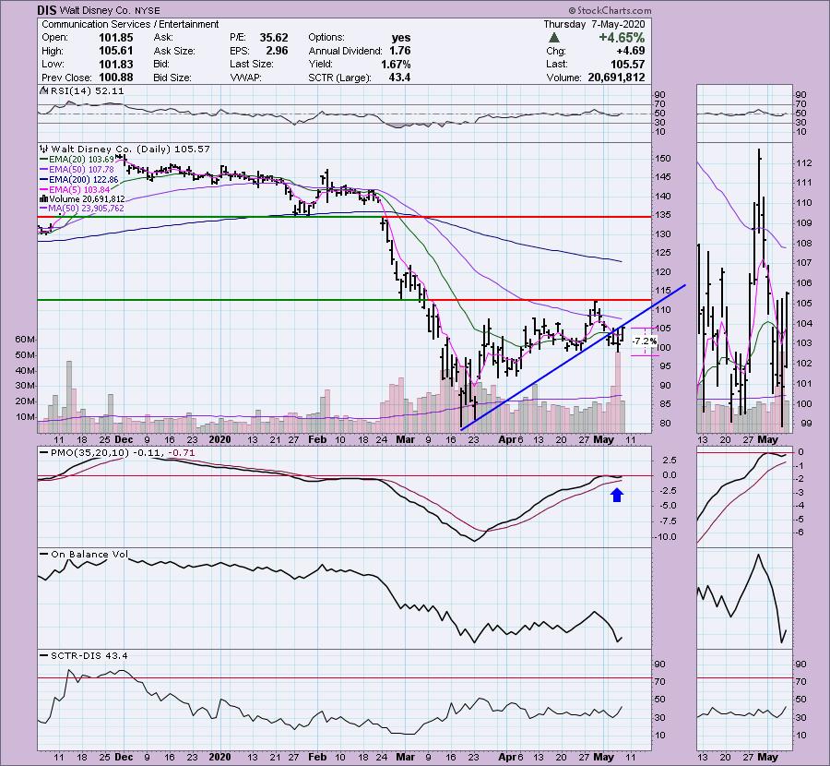The image size is (830, 766).
Task: Click the SCTR (Large) value 43.4
Action: [x=399, y=78]
